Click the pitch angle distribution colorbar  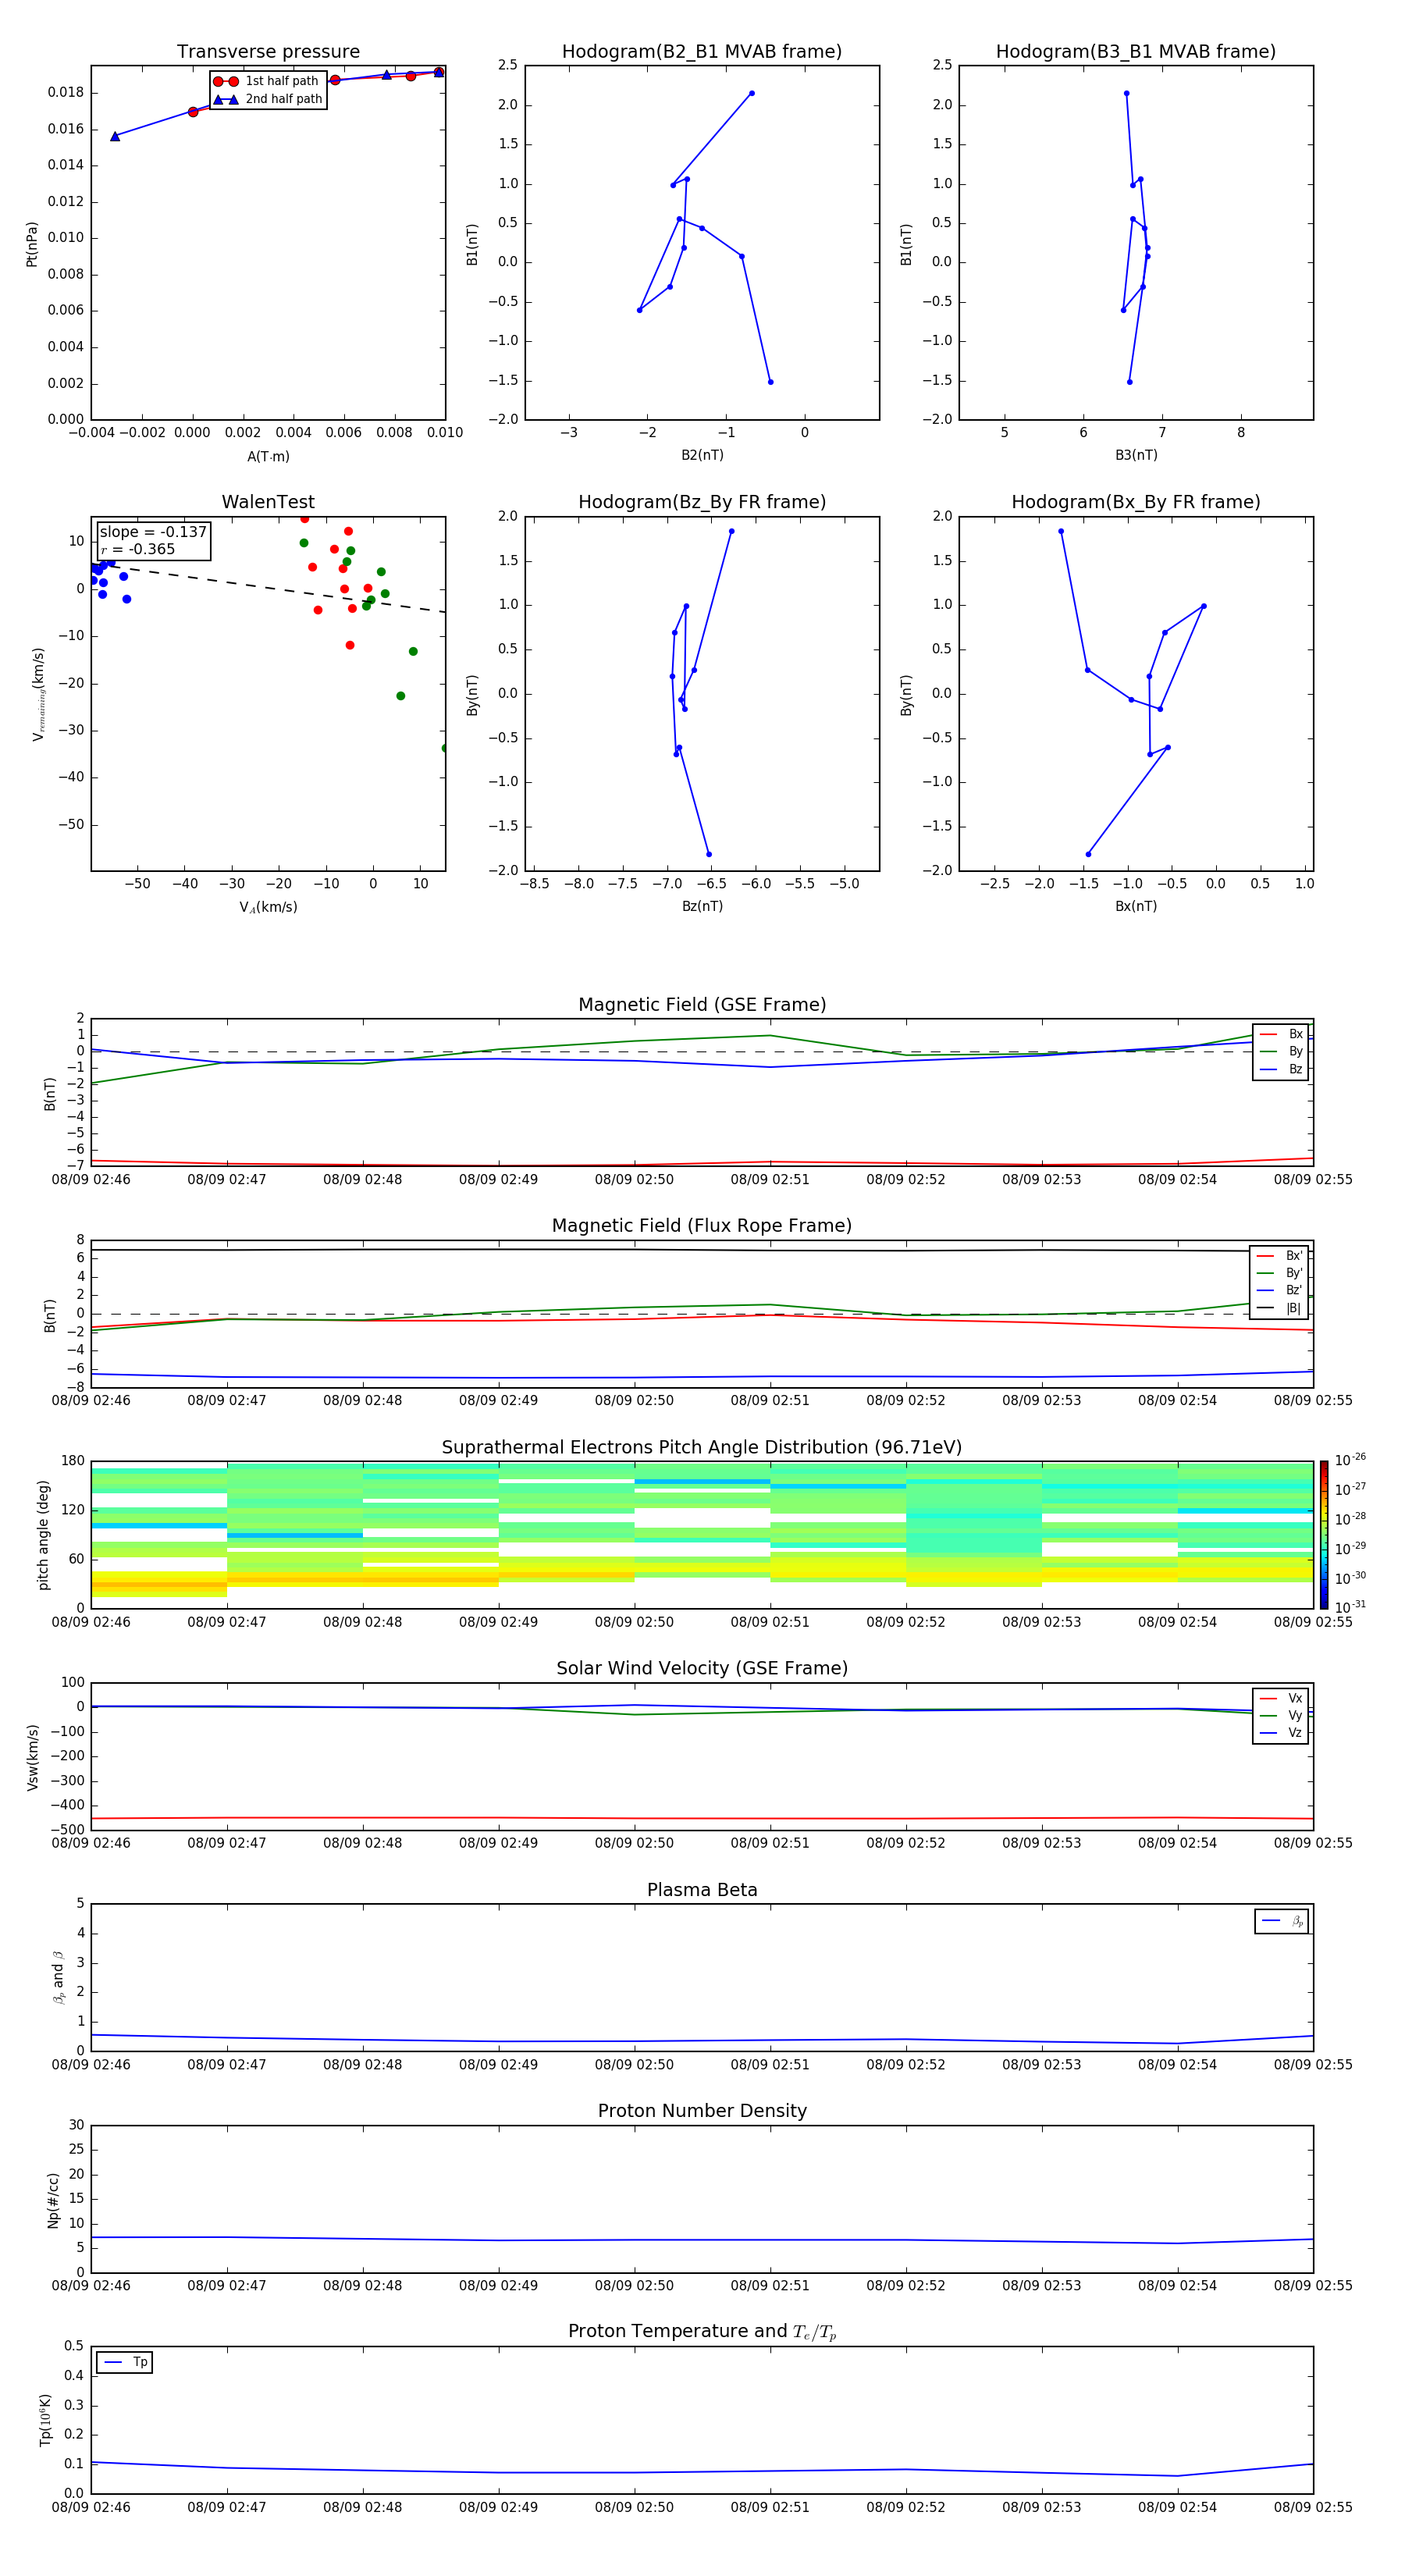pyautogui.click(x=1323, y=1533)
